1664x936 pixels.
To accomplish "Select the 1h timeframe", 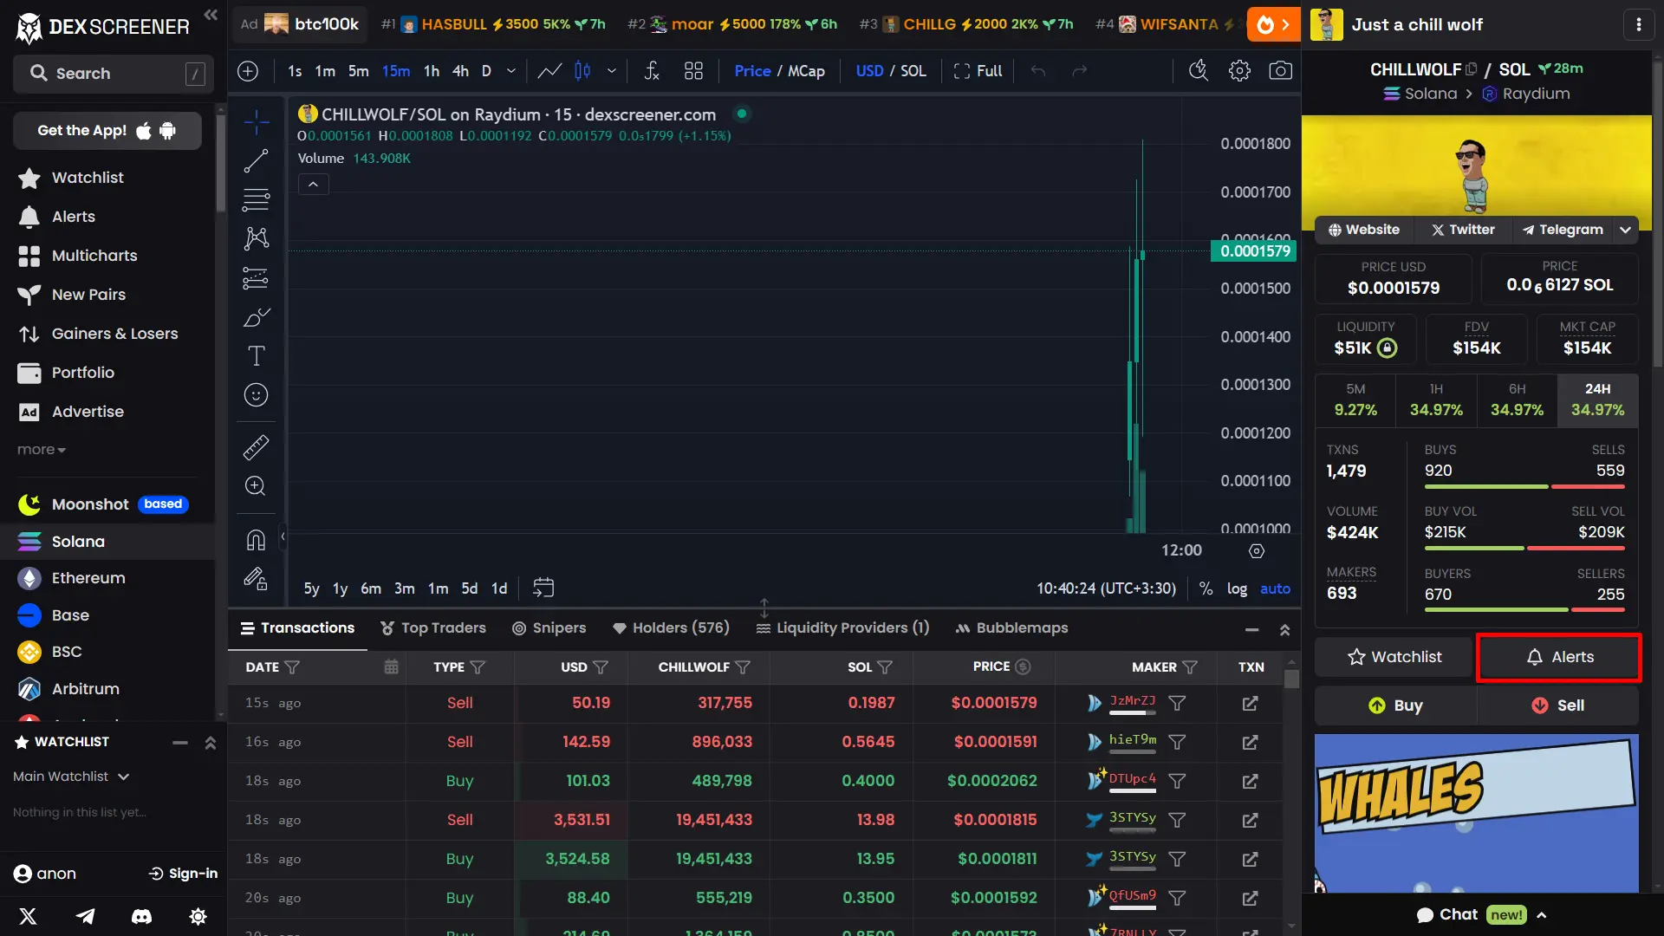I will click(x=432, y=71).
